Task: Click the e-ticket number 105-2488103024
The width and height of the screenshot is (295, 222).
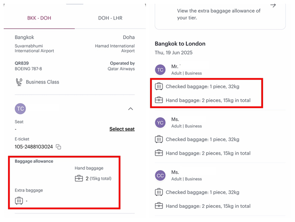Action: pyautogui.click(x=34, y=147)
